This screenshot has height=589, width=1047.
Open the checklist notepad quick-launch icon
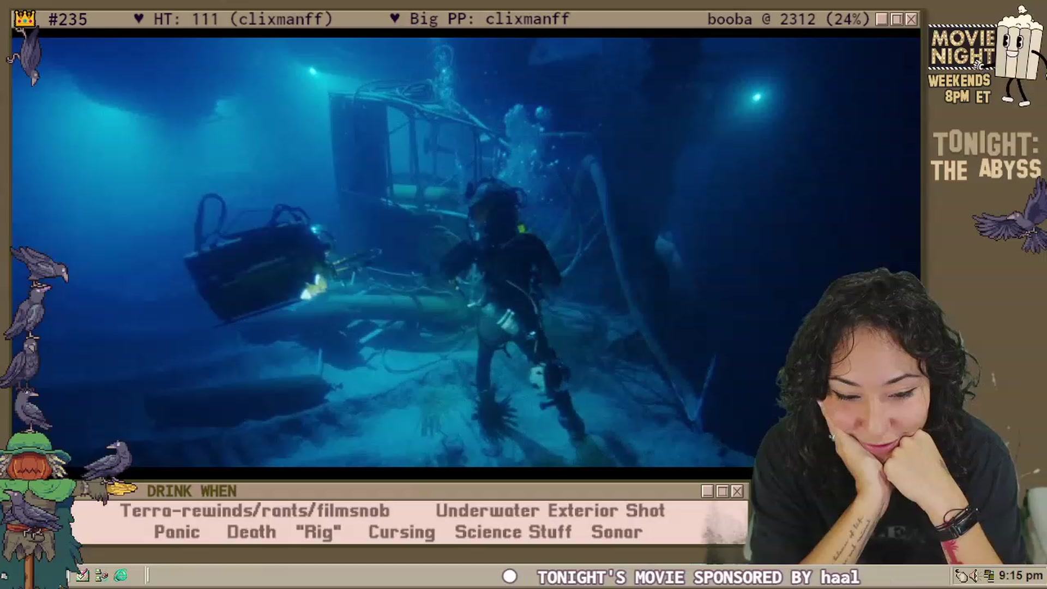pos(82,575)
